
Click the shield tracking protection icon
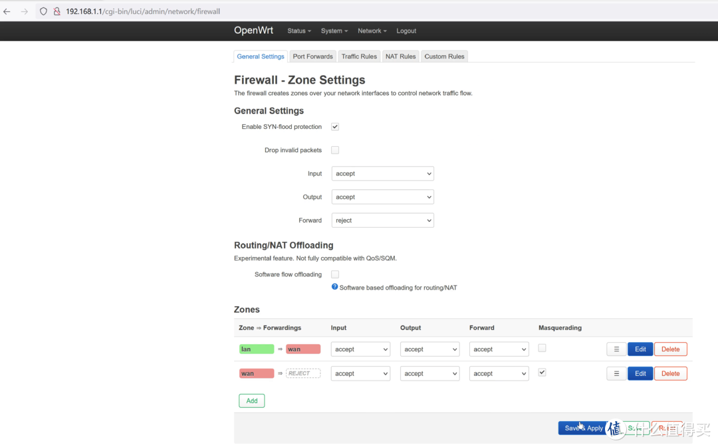pyautogui.click(x=43, y=11)
